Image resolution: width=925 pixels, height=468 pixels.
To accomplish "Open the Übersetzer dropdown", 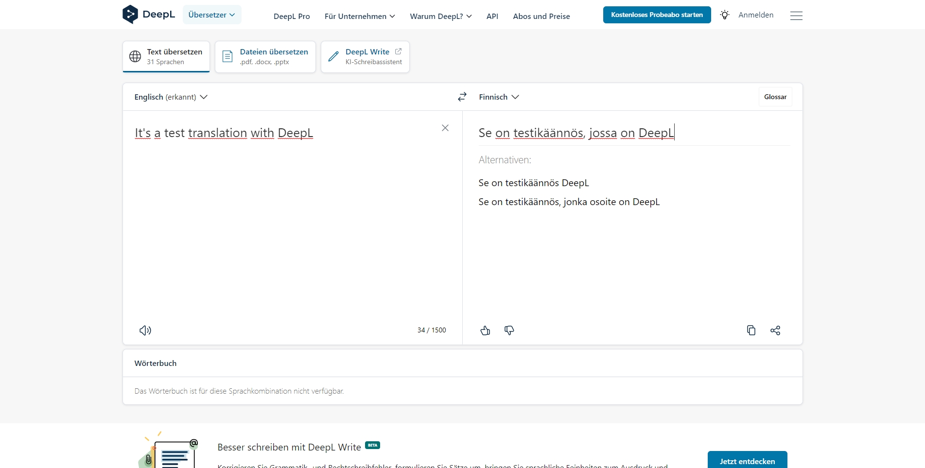I will (x=212, y=15).
